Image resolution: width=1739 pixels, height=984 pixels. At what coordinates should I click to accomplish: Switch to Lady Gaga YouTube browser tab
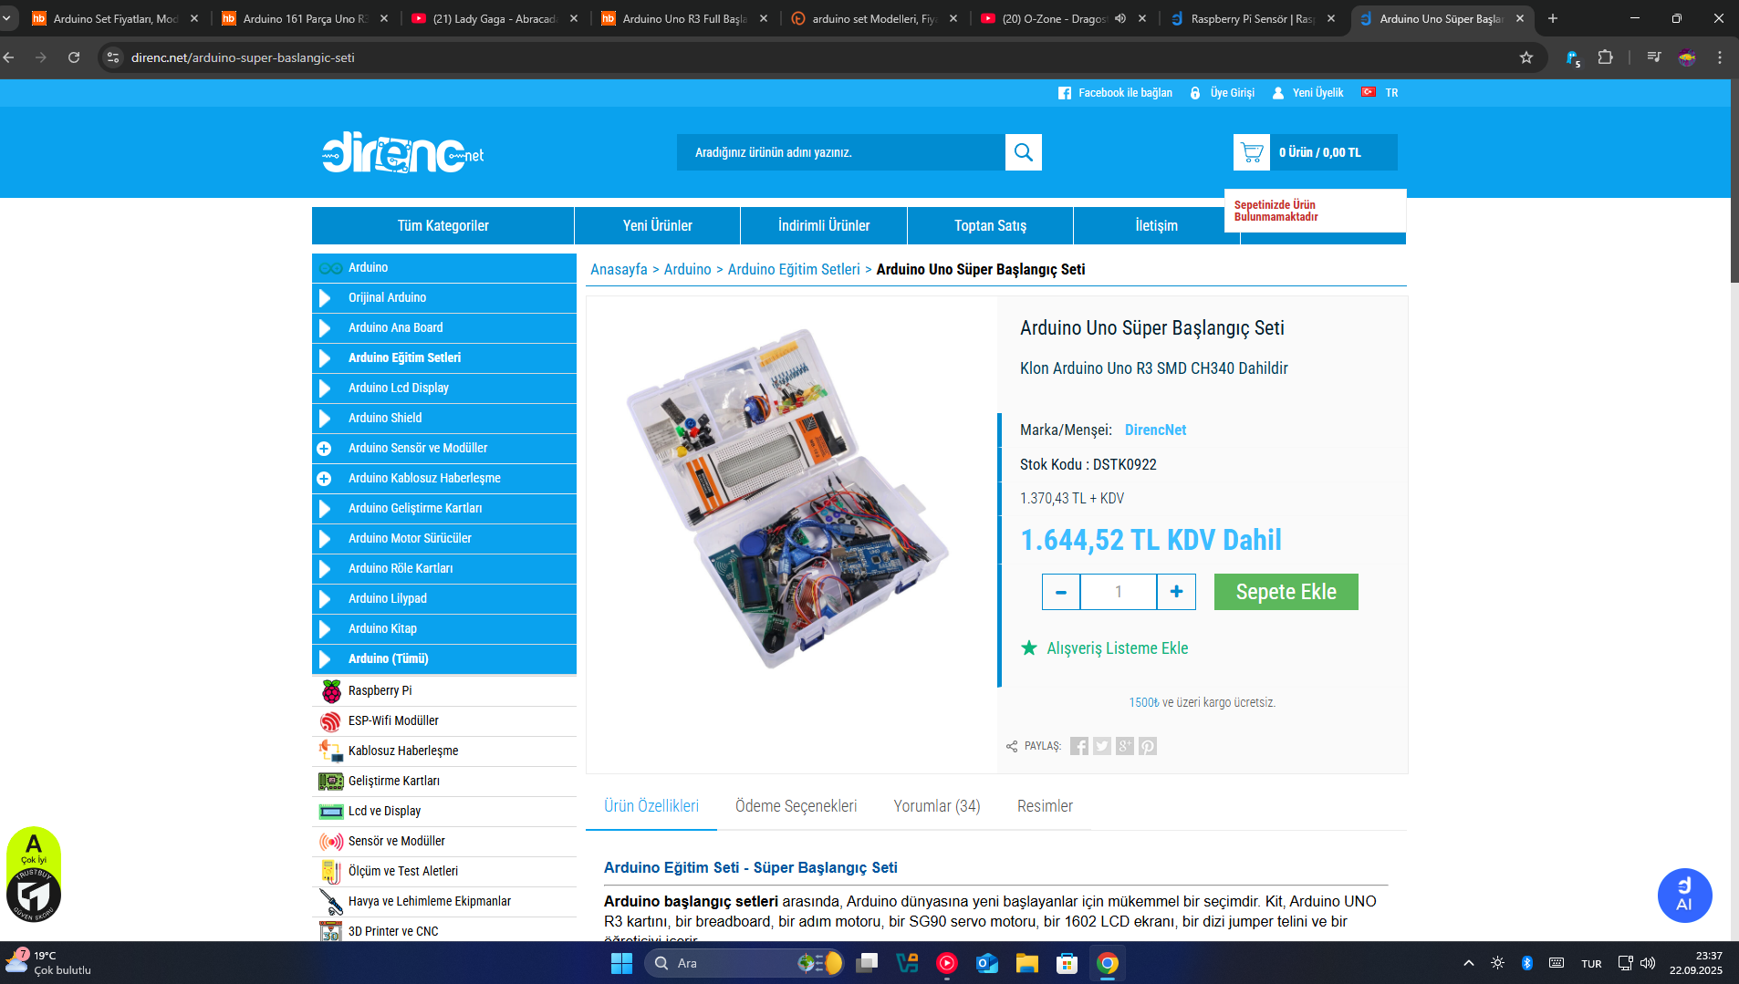(494, 18)
